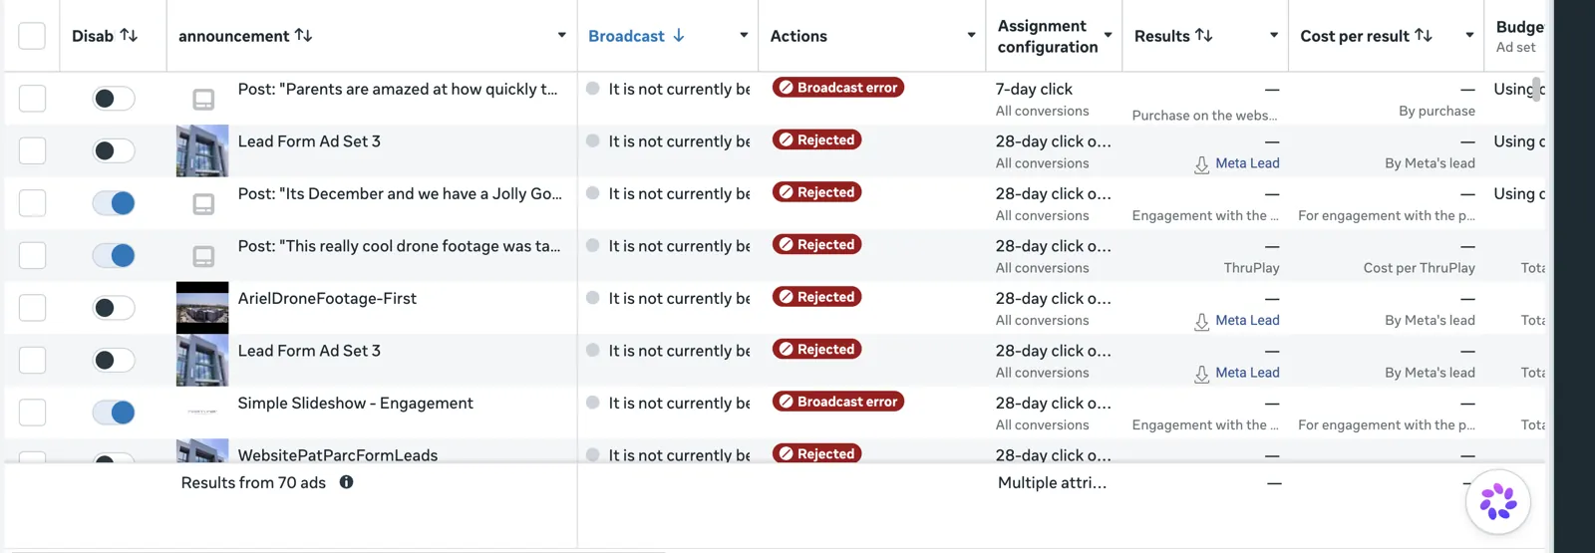
Task: Sort by Disab column arrows icon
Action: (x=129, y=35)
